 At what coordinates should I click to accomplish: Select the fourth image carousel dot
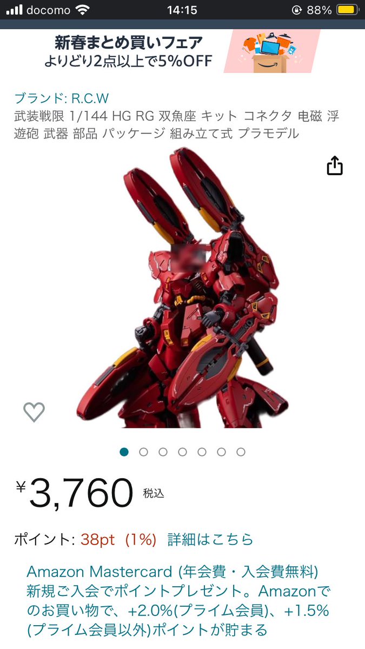(x=182, y=452)
